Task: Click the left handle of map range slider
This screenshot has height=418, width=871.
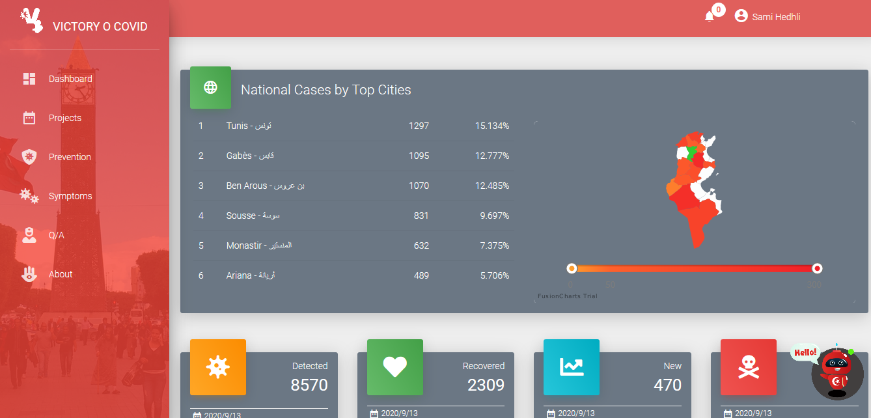Action: (x=572, y=268)
